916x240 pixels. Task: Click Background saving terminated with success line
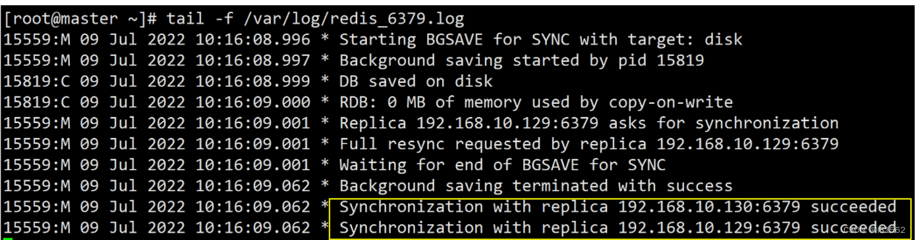(x=368, y=186)
